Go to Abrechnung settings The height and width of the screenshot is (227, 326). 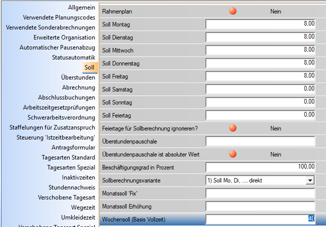79,87
